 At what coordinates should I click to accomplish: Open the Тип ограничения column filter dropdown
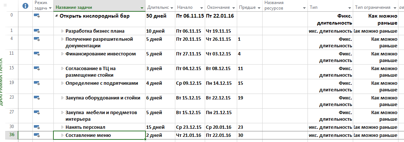tap(395, 8)
